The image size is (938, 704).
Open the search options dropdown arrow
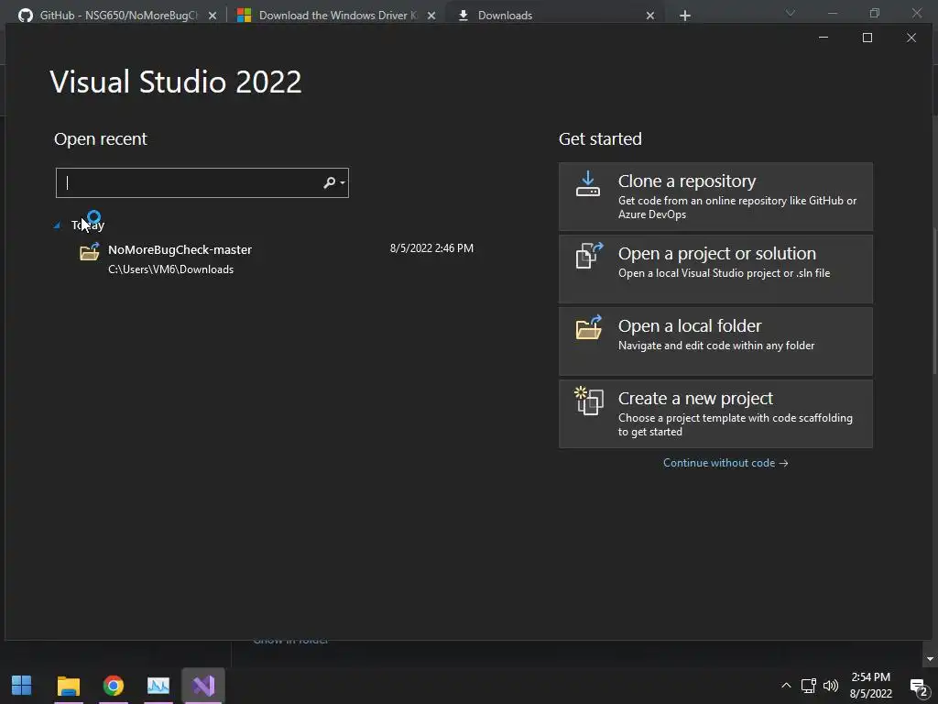coord(343,182)
